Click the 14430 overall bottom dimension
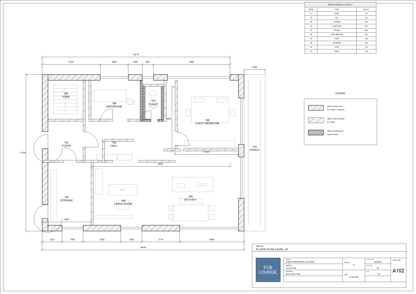Screen dimensions: 416x294 click(143, 247)
